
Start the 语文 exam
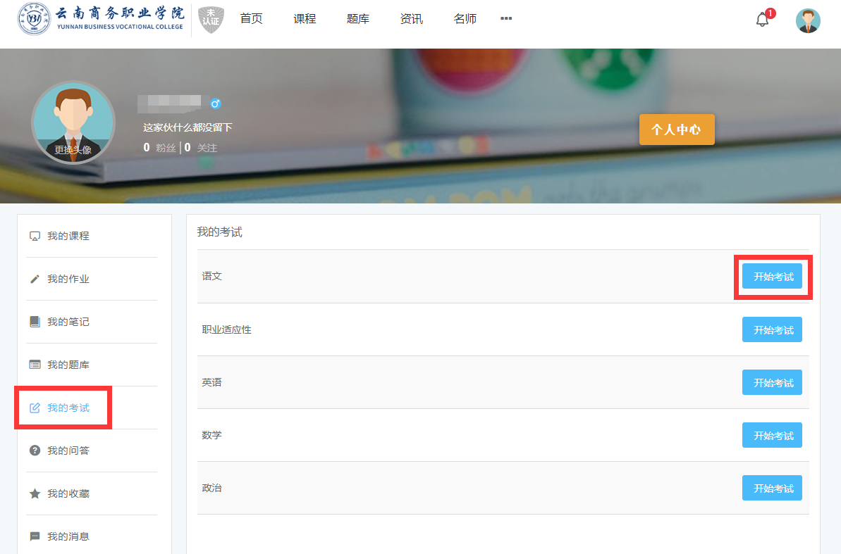[x=772, y=277]
